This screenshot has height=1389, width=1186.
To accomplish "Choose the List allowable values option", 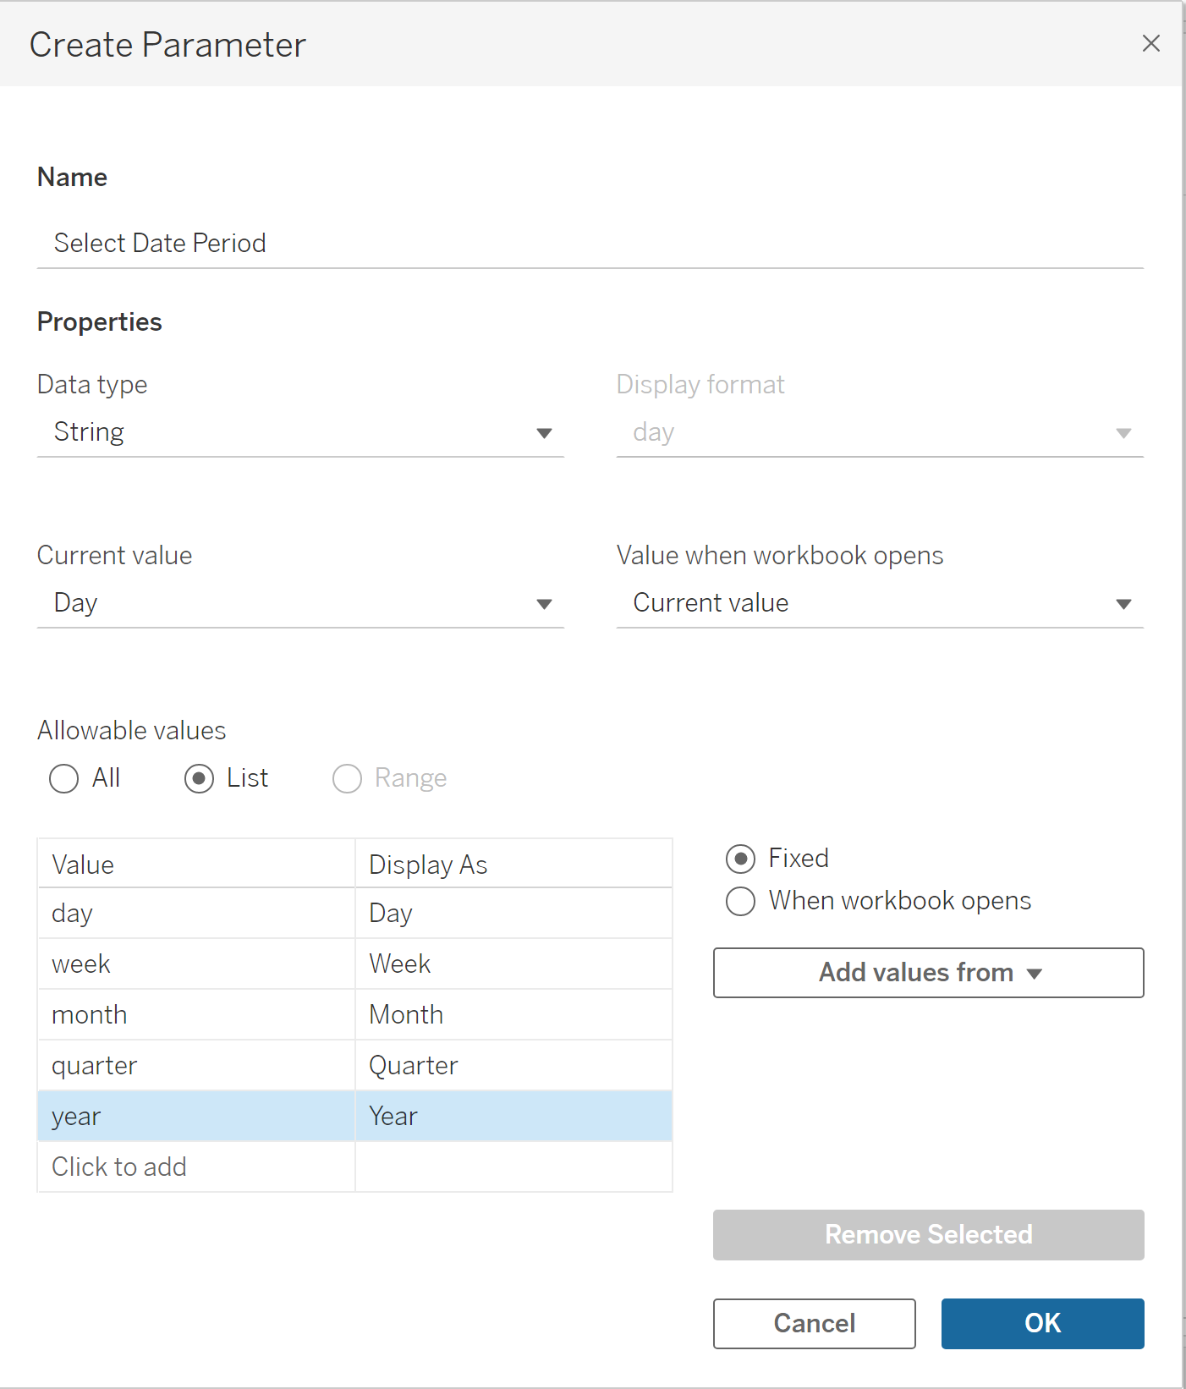I will [200, 778].
